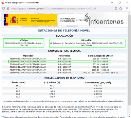
Task: Maximize the Firefox window
Action: [120, 3]
